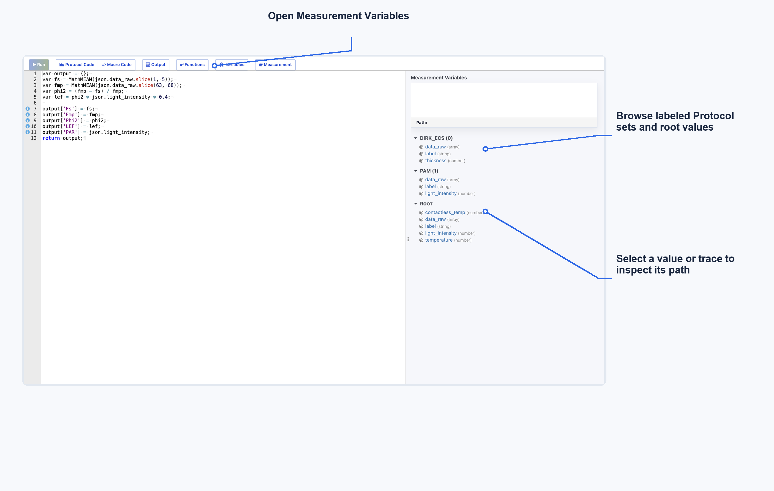Click the line defining var fs

coord(108,79)
